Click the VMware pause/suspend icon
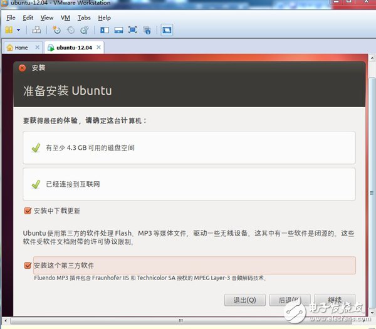376x329 pixels. (x=9, y=30)
